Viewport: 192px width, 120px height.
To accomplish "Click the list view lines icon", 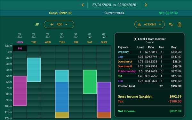I will pyautogui.click(x=37, y=25).
